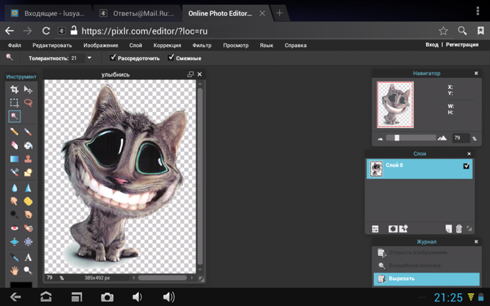The height and width of the screenshot is (306, 490).
Task: Click the Регистрация link
Action: point(462,45)
